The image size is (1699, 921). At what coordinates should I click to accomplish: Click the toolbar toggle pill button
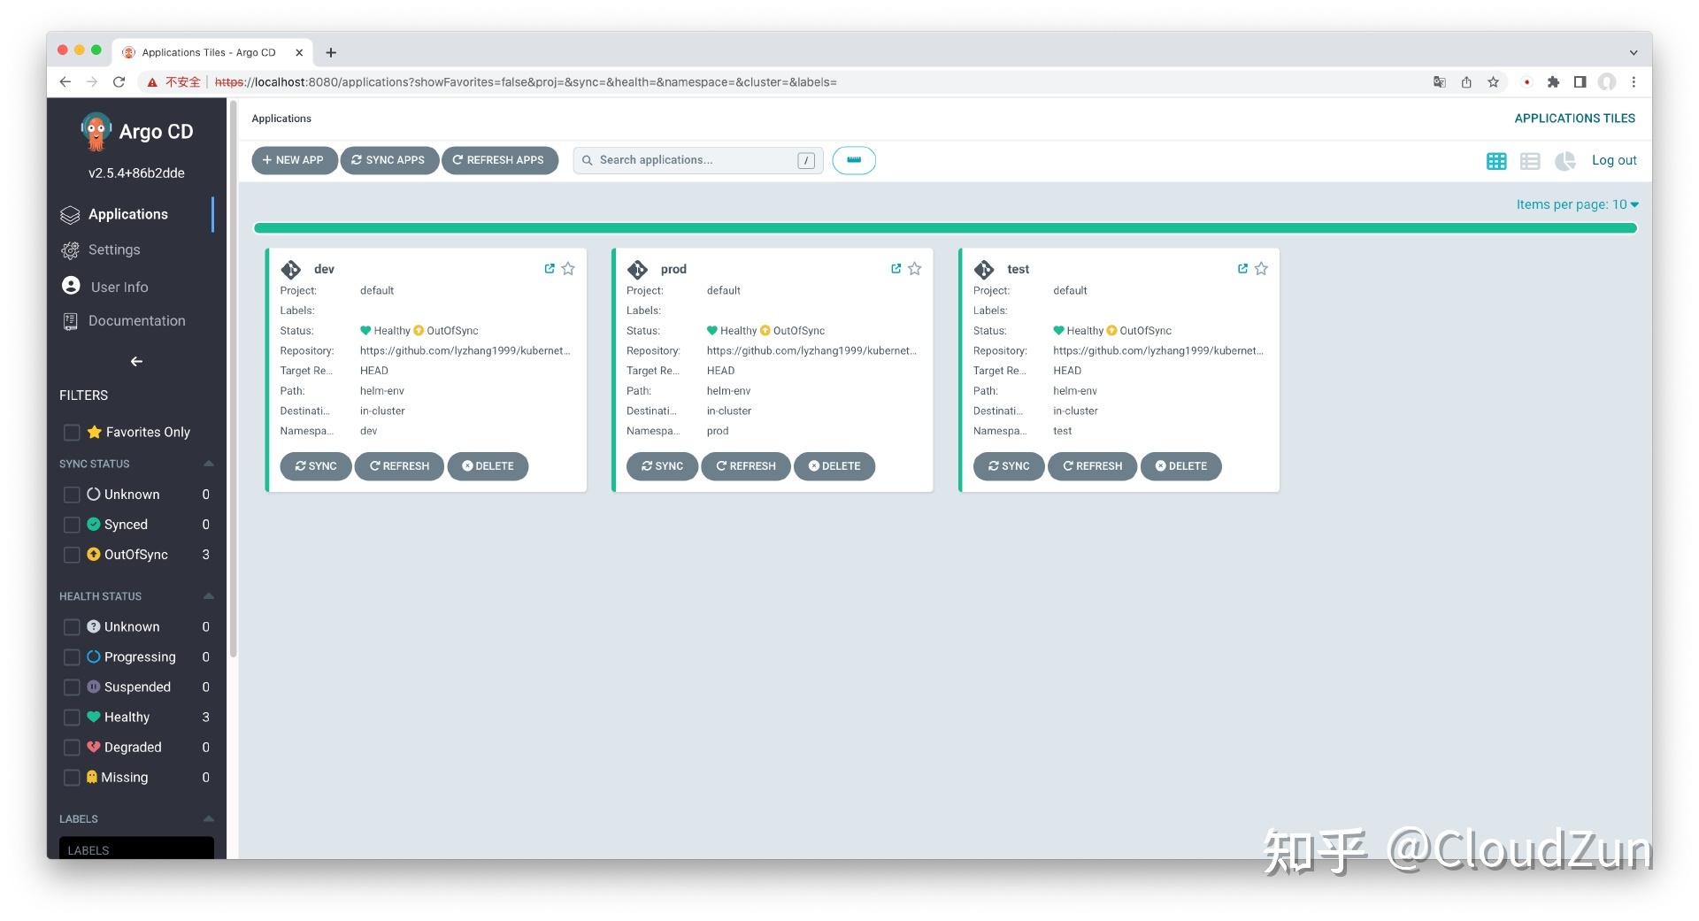[x=854, y=160]
